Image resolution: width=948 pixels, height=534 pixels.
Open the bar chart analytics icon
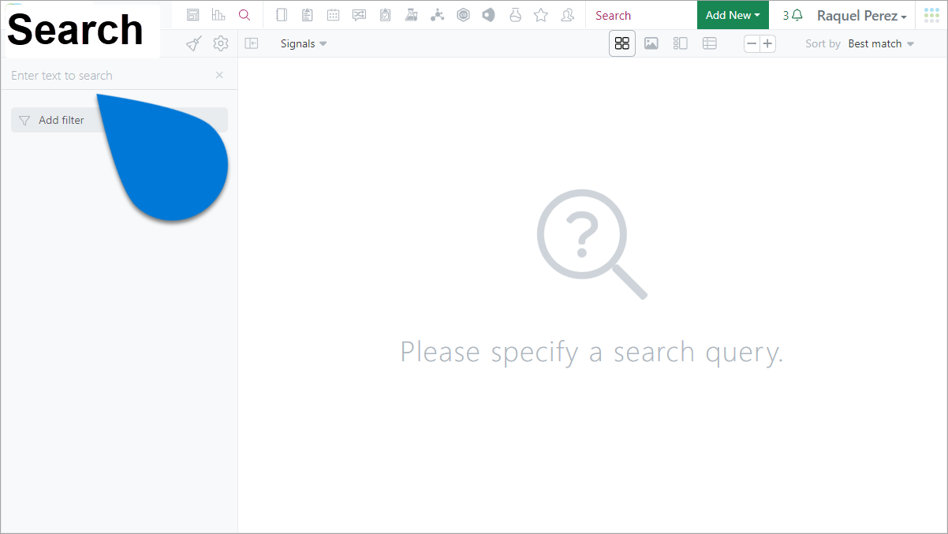click(218, 15)
